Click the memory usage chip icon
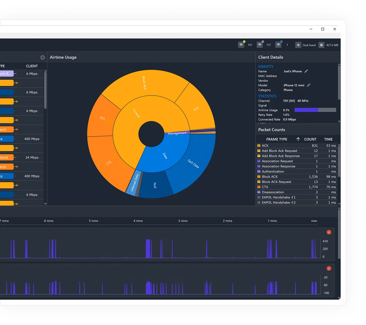The image size is (366, 325). coord(321,45)
